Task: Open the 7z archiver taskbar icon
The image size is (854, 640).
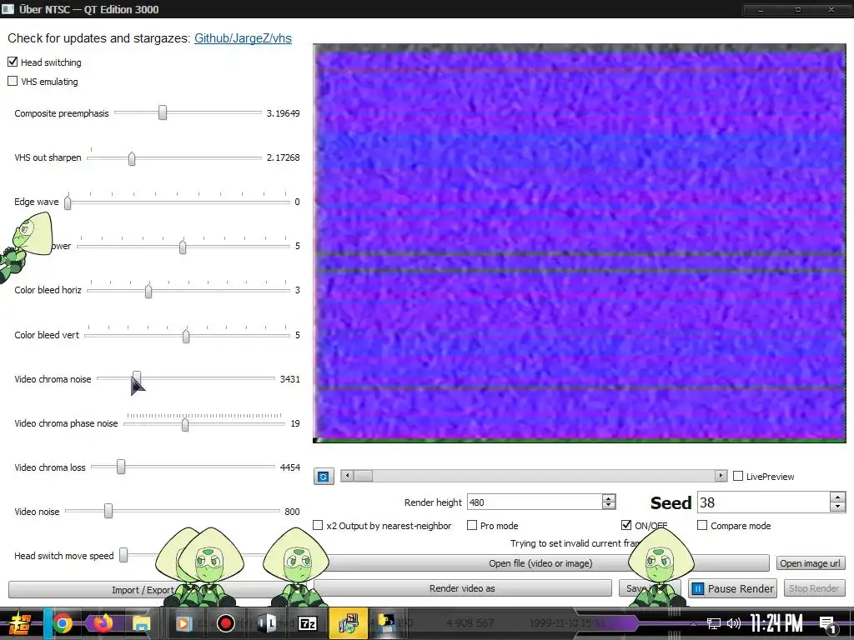Action: [x=307, y=623]
